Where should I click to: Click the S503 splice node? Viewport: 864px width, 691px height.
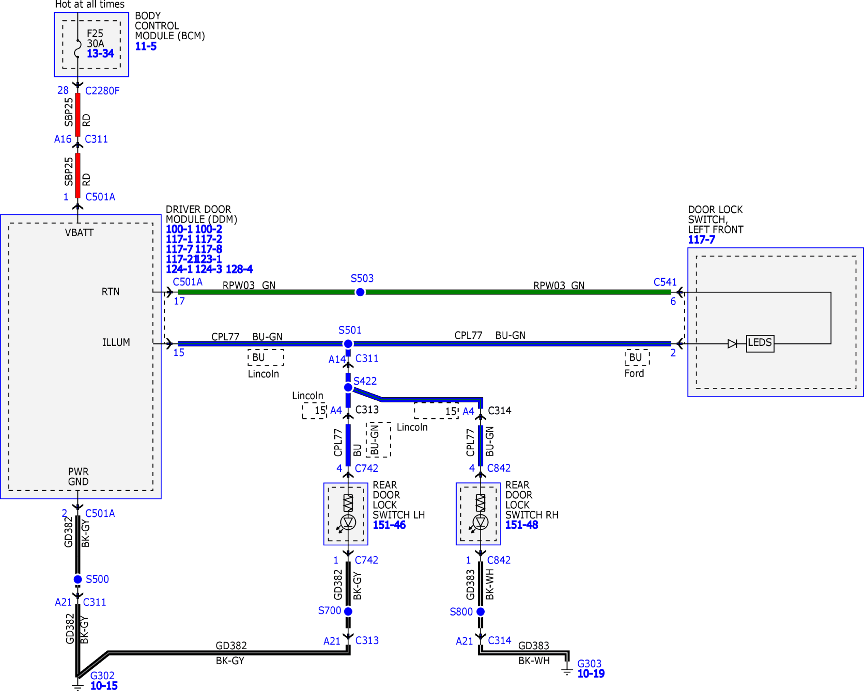360,292
